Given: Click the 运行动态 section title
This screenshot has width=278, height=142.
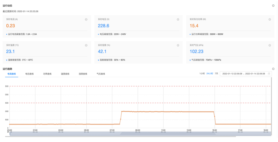Looking at the screenshot, I should pyautogui.click(x=7, y=6).
